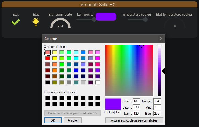Choose the medium gray basic color swatch
The width and height of the screenshot is (199, 127).
pyautogui.click(x=69, y=82)
